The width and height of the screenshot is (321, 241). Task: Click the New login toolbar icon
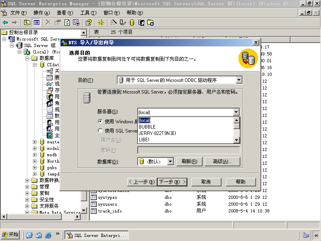(141, 22)
